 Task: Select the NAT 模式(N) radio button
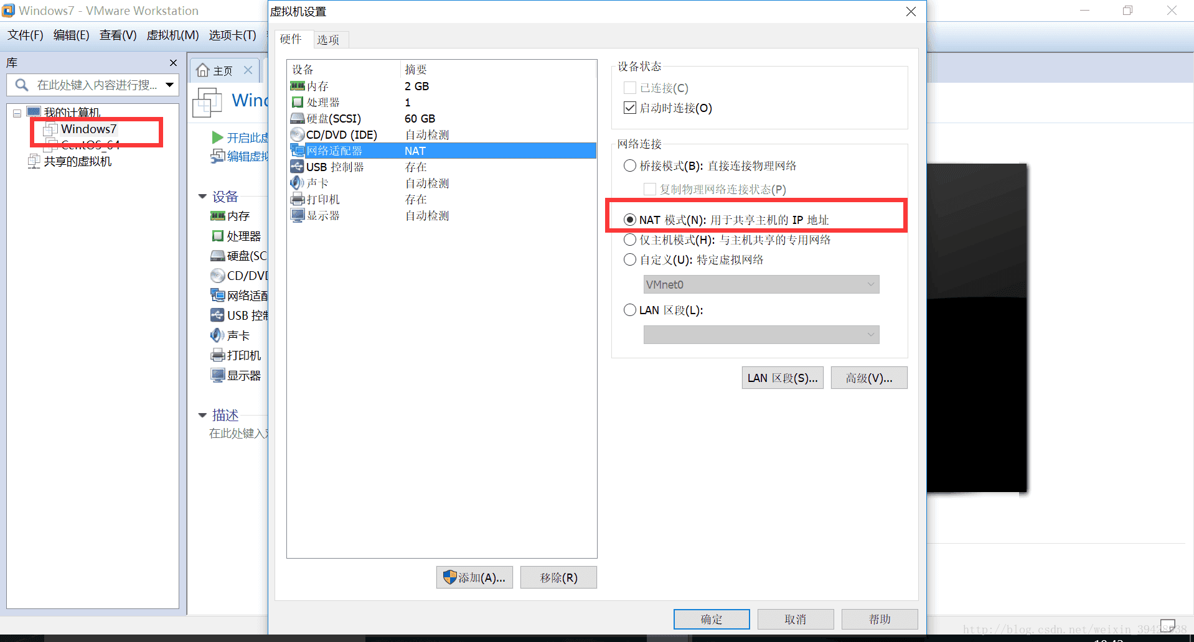[x=630, y=220]
